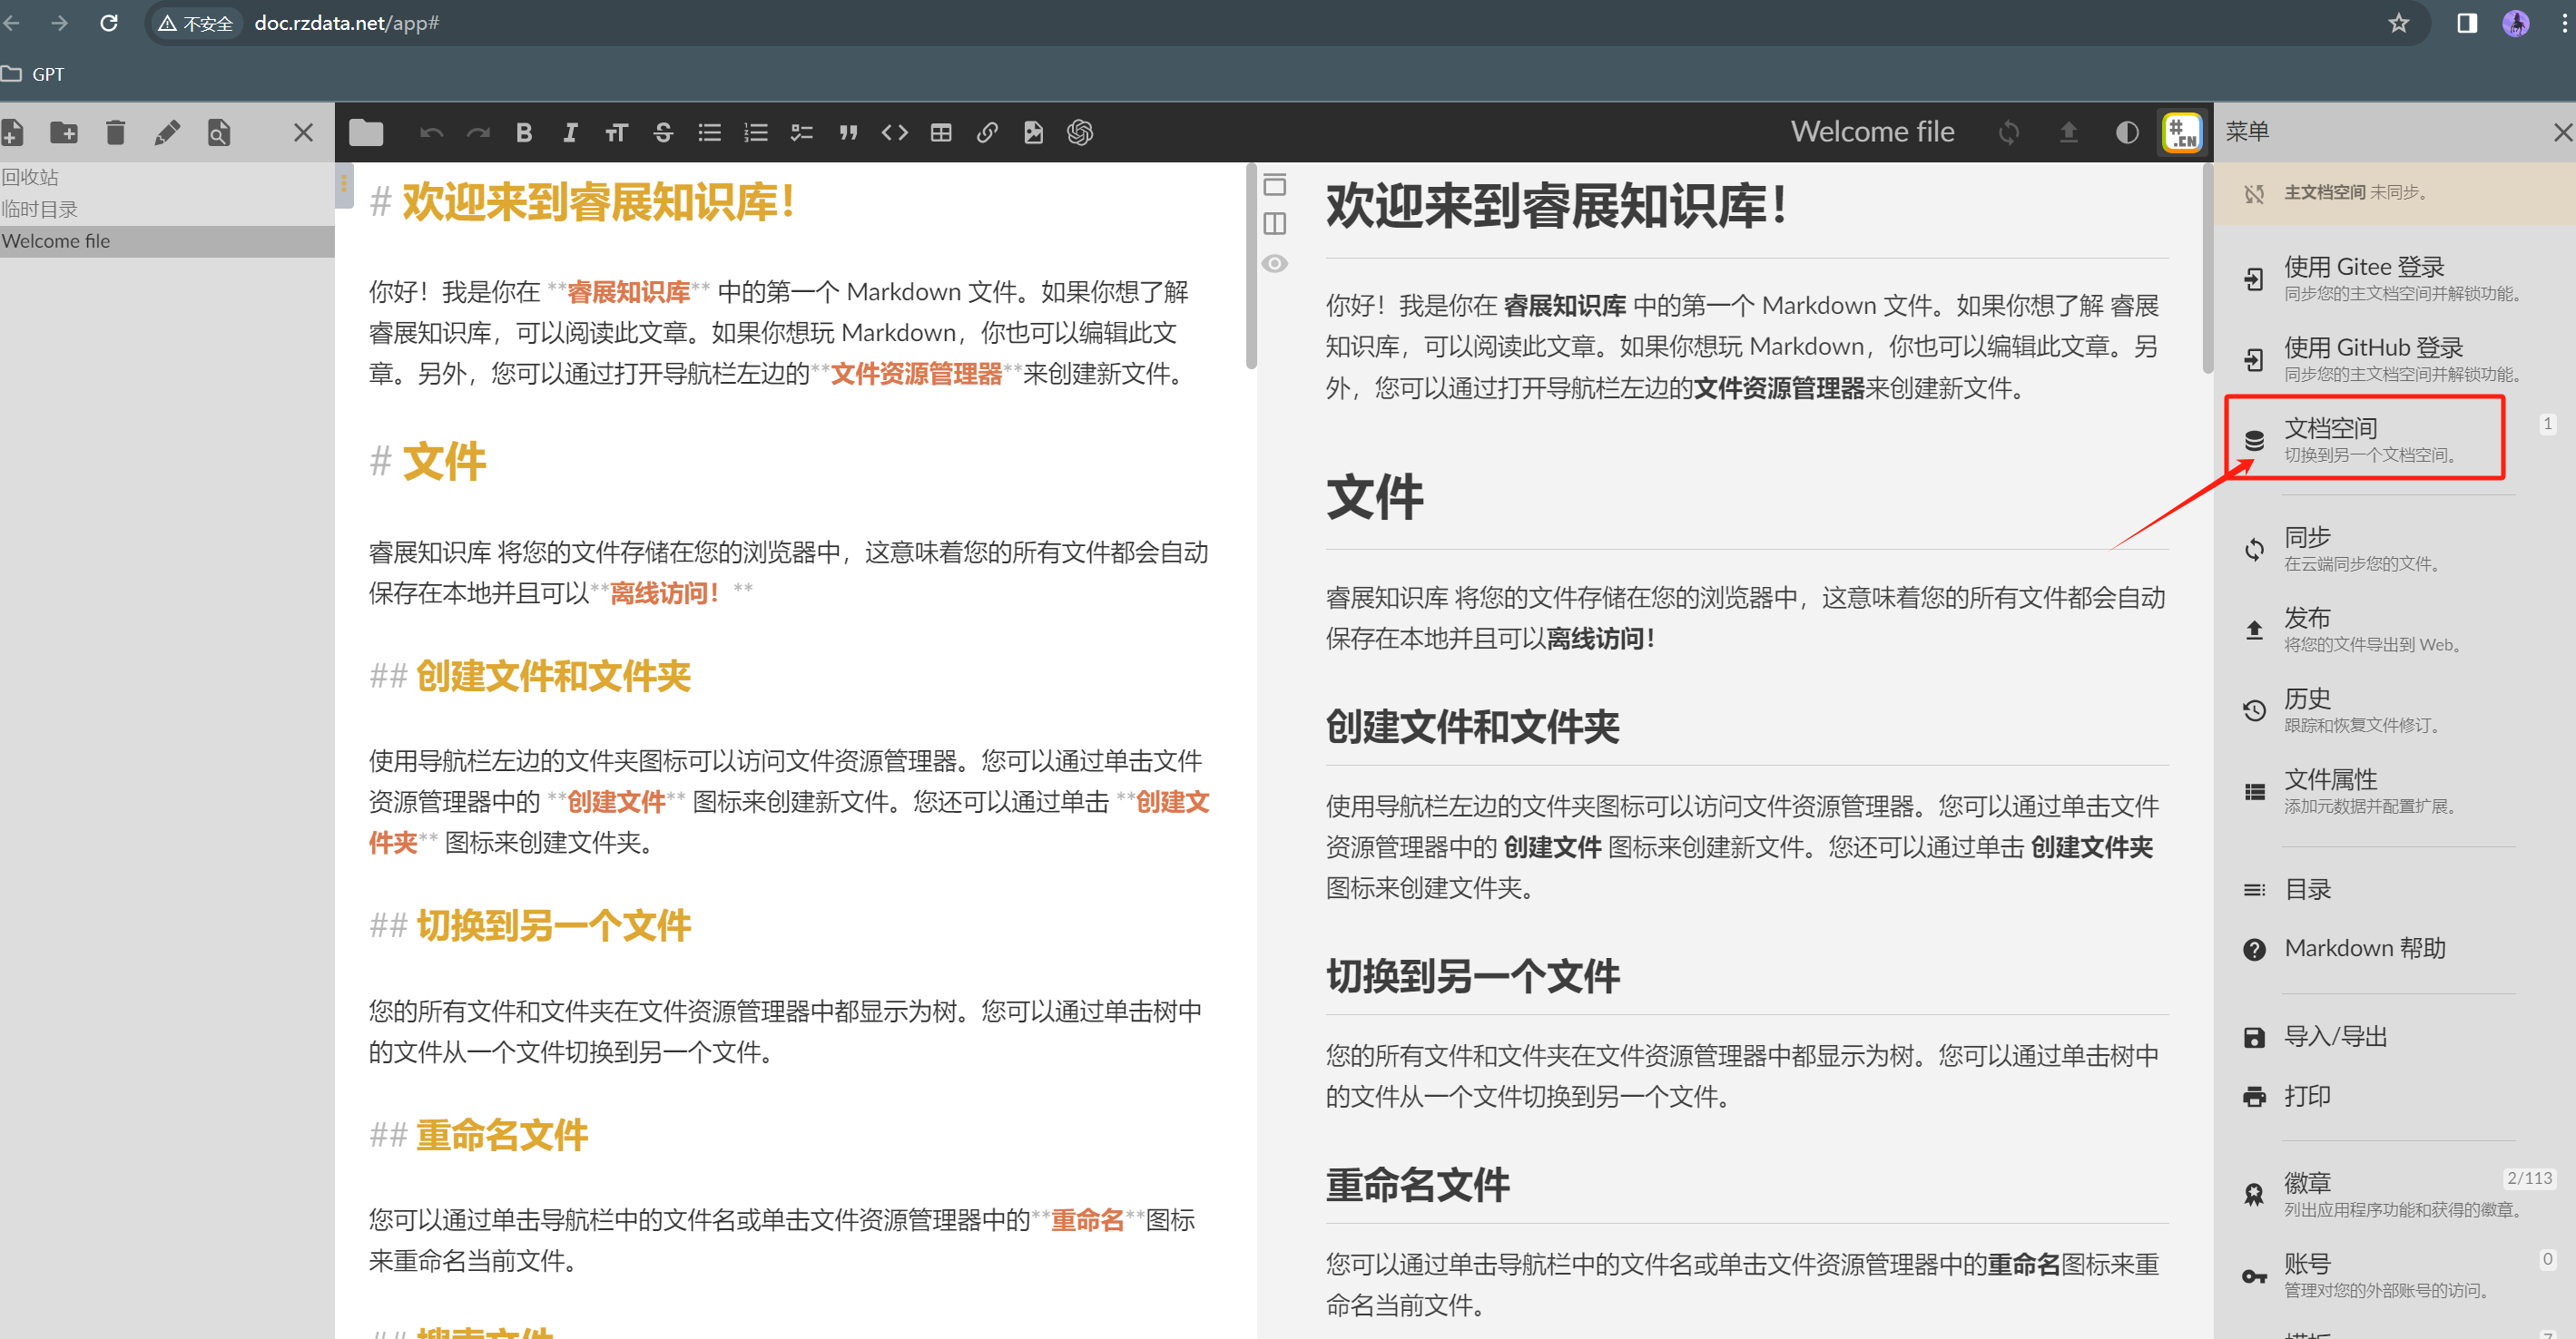Publish the document via the upload icon
This screenshot has width=2576, height=1339.
[x=2068, y=131]
